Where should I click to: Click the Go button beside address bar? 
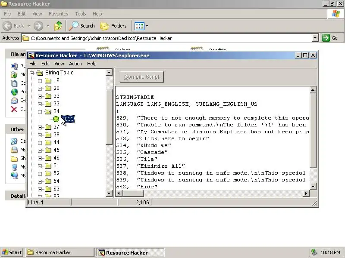tap(330, 38)
